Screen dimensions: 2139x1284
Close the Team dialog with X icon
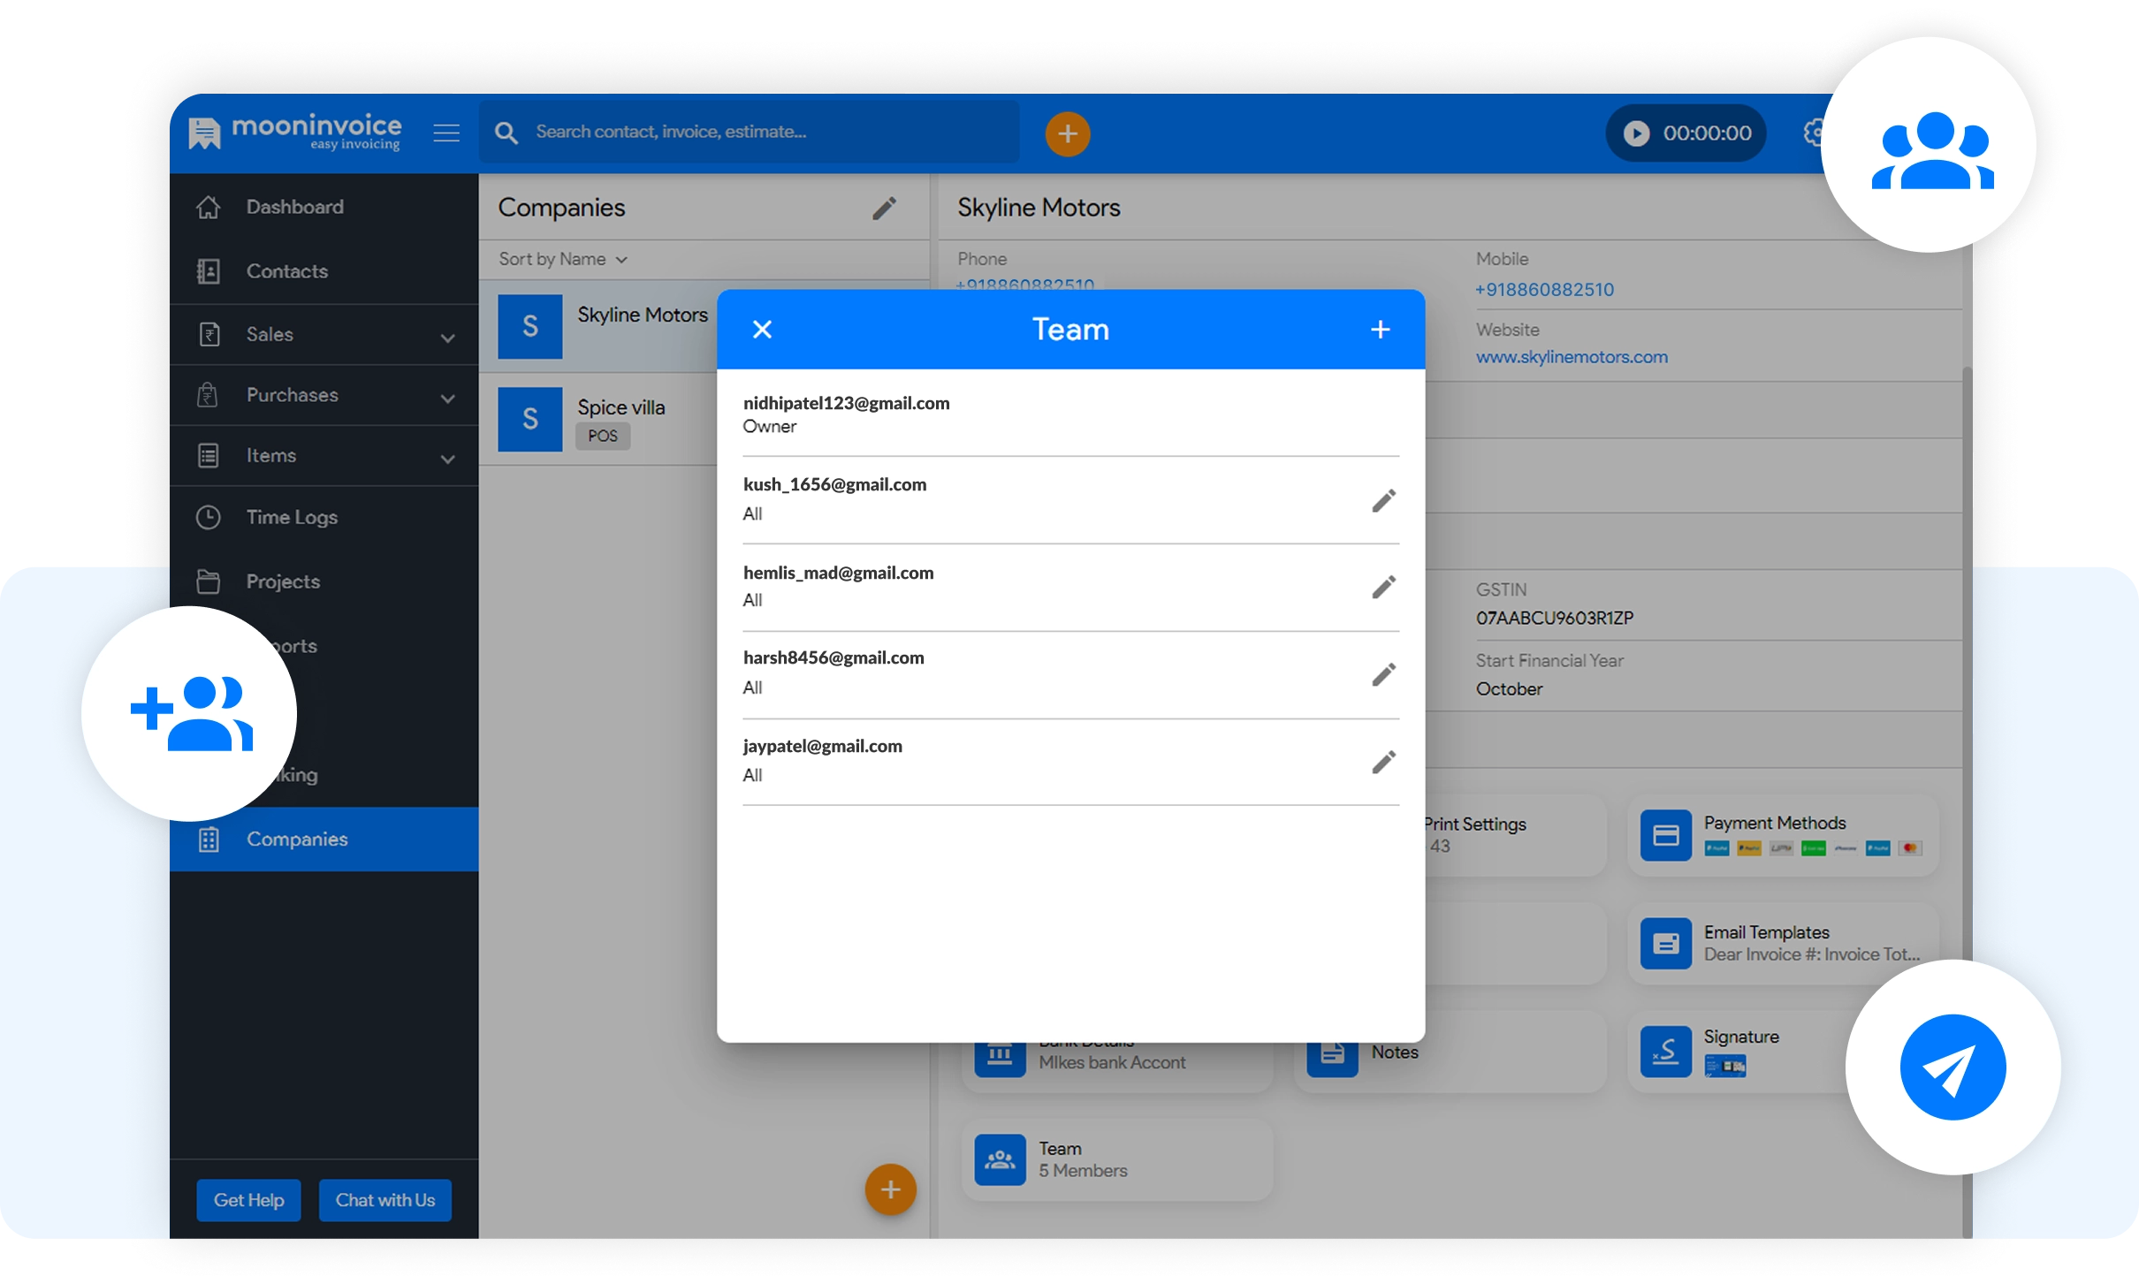point(762,330)
